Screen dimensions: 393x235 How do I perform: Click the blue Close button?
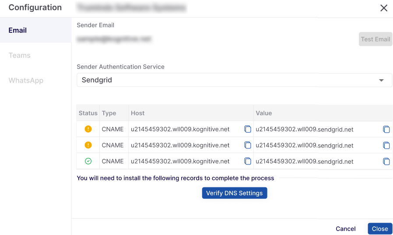tap(379, 229)
